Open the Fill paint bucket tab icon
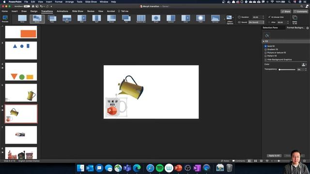310x174 pixels. click(267, 35)
